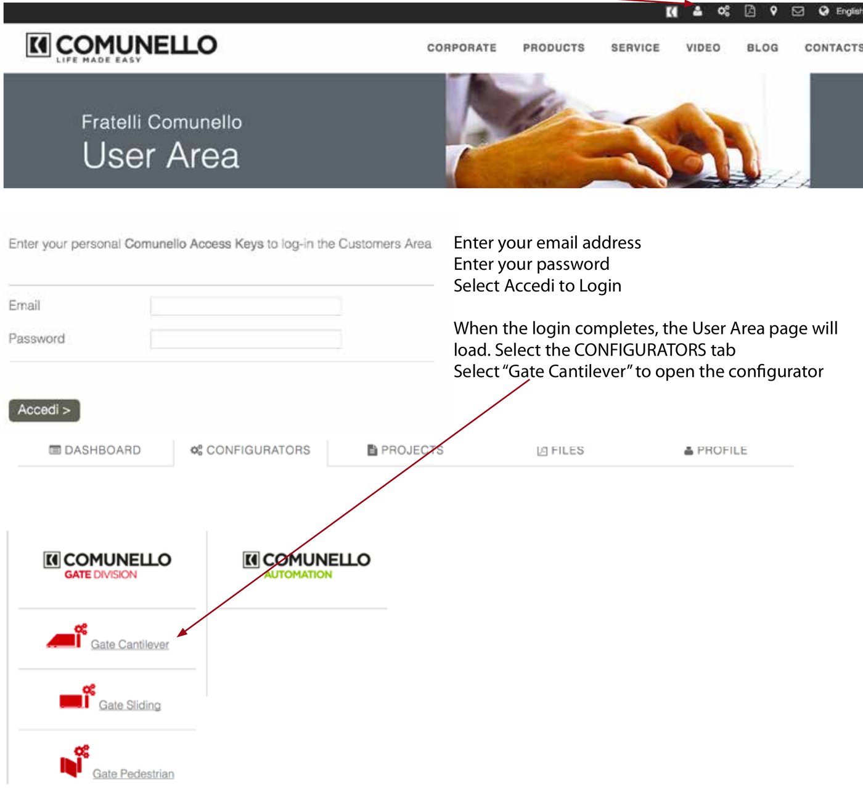The width and height of the screenshot is (863, 794).
Task: Click the Accedi login button
Action: [44, 410]
